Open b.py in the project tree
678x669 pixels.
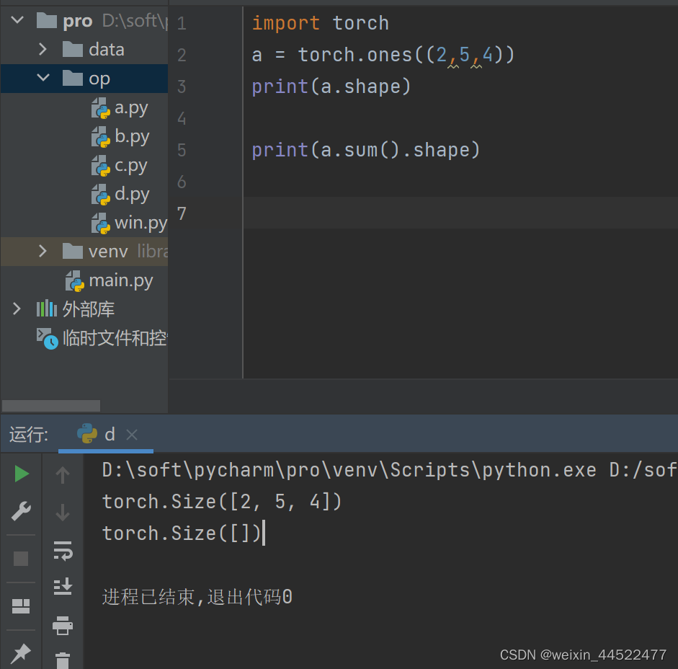click(x=132, y=137)
